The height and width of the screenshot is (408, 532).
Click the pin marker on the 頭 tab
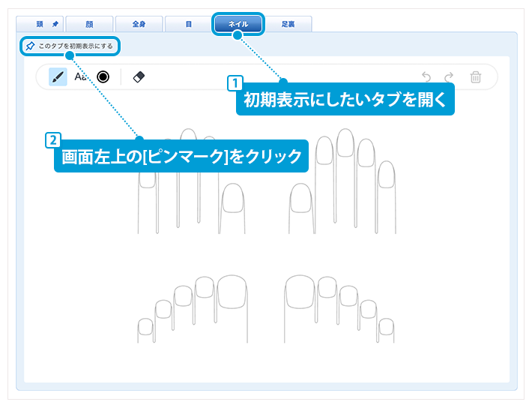(55, 25)
